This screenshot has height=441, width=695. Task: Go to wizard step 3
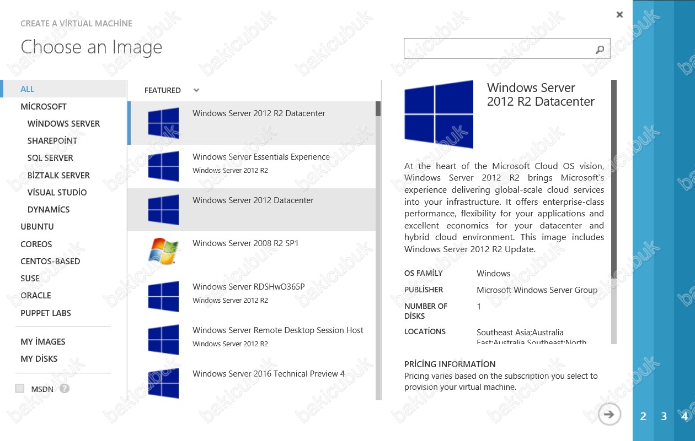coord(664,416)
